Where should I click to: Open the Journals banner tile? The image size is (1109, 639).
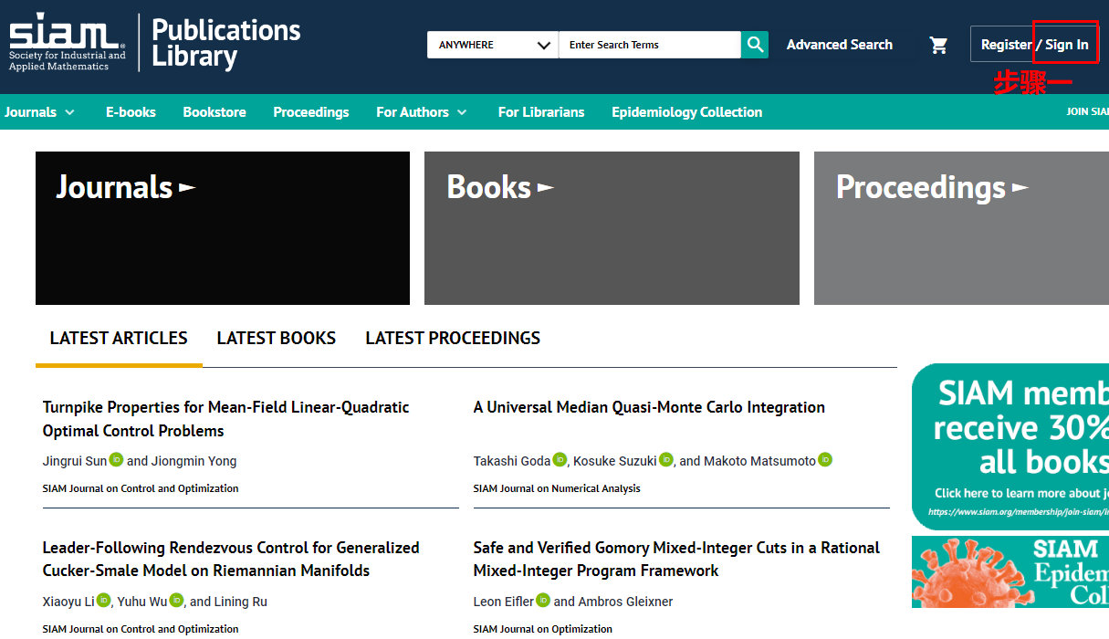(223, 228)
